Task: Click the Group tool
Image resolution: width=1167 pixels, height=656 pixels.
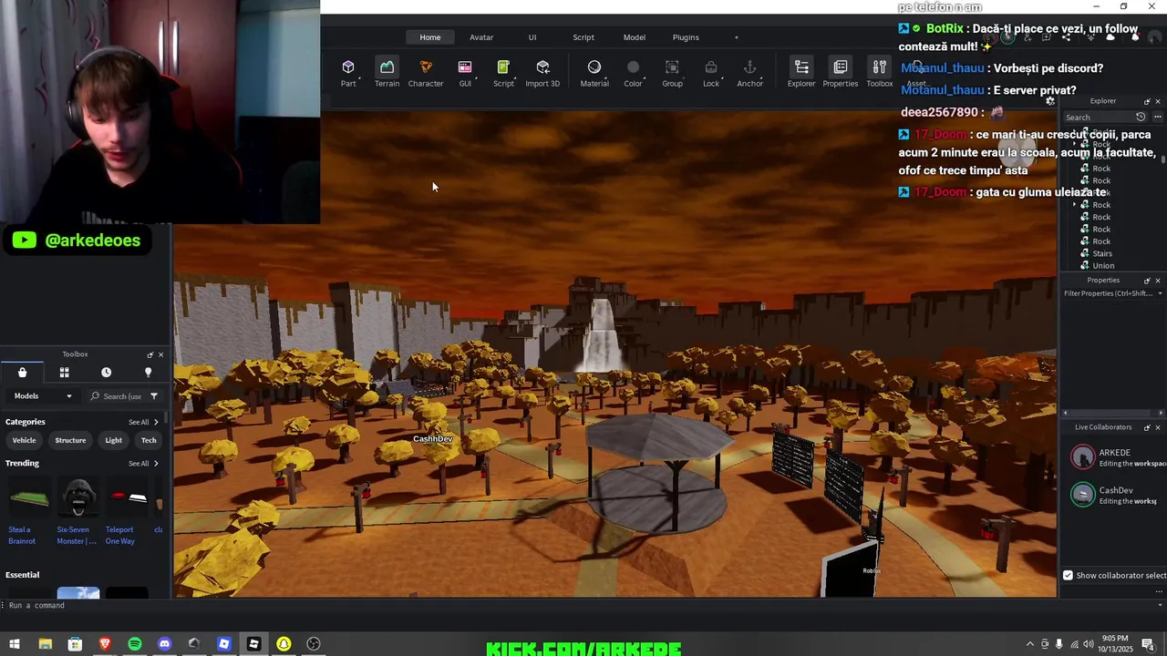Action: pos(672,73)
